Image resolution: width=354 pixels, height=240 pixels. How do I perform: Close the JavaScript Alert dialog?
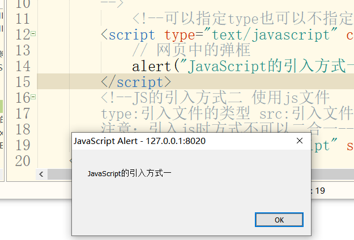[x=300, y=141]
